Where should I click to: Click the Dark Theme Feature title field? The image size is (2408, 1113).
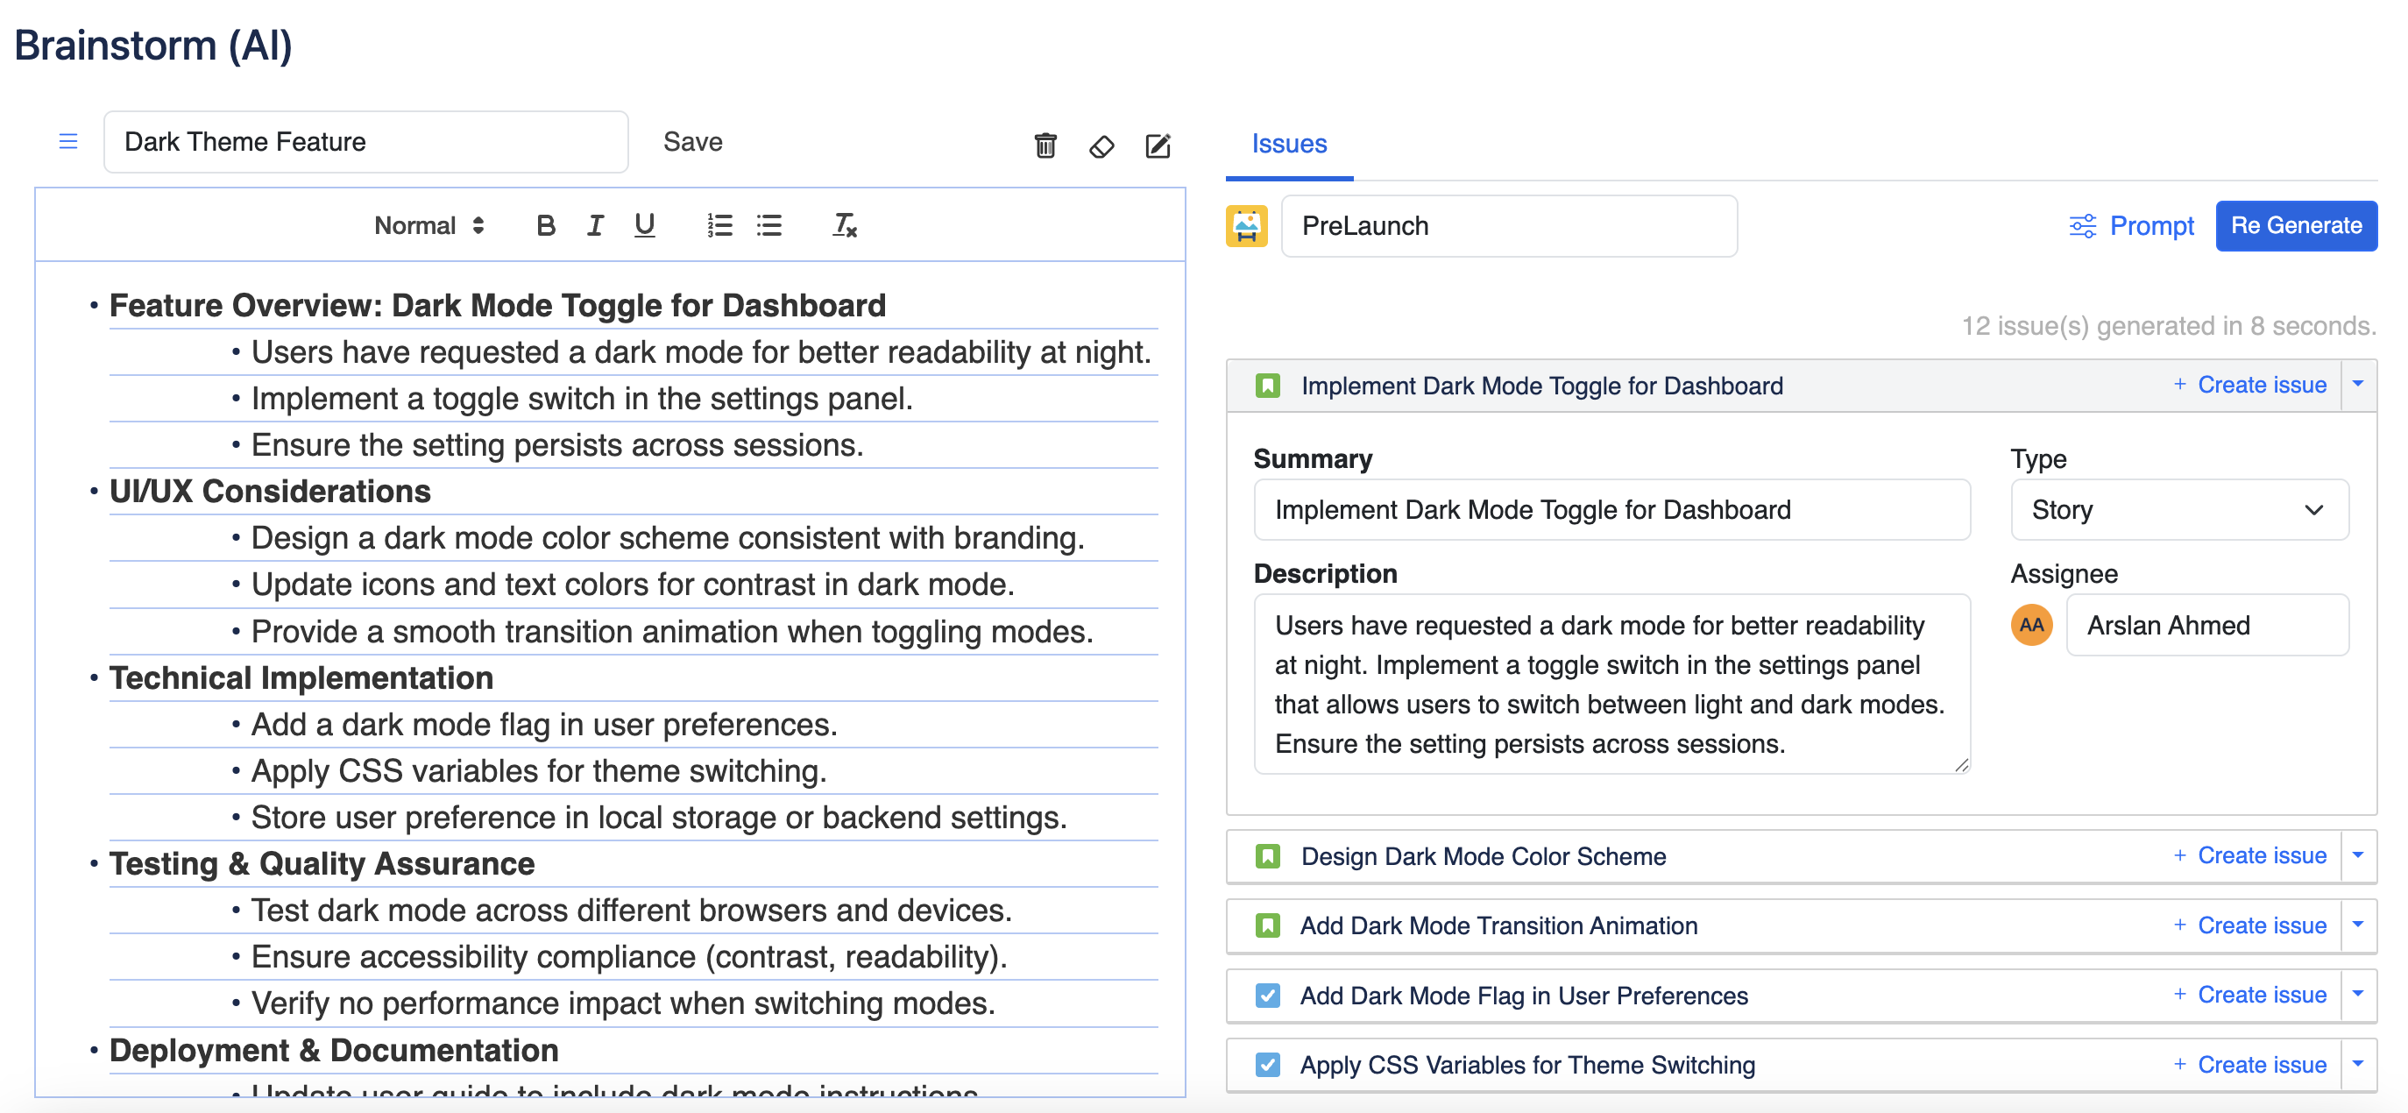tap(365, 142)
